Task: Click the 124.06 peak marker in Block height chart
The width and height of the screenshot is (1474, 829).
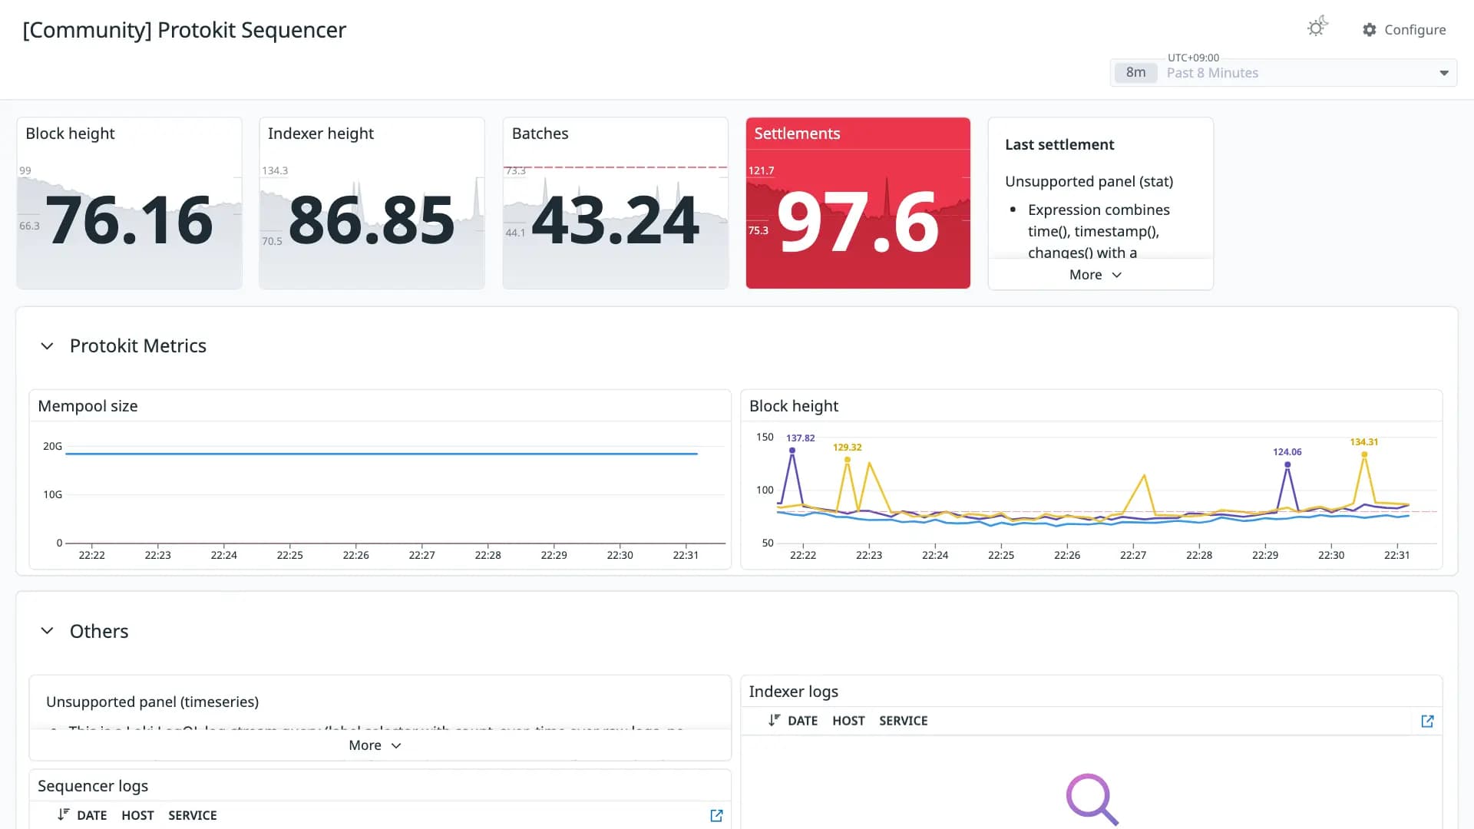Action: tap(1287, 464)
